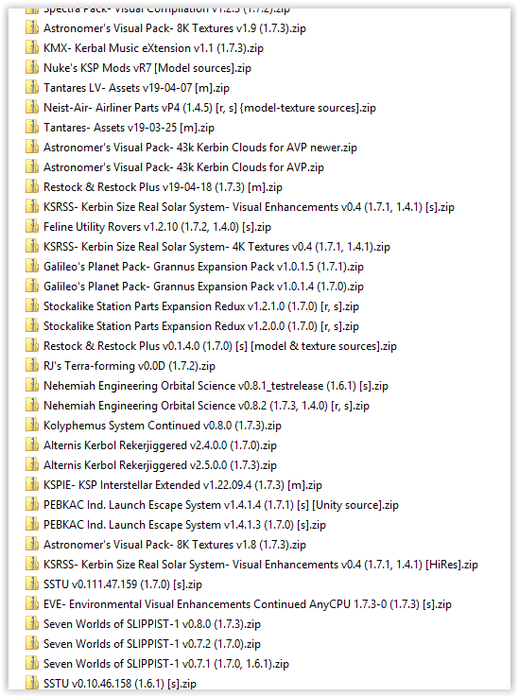The image size is (518, 697).
Task: Select PEBKAC Ind. Launch Escape System v1.4.1.3
Action: click(185, 525)
